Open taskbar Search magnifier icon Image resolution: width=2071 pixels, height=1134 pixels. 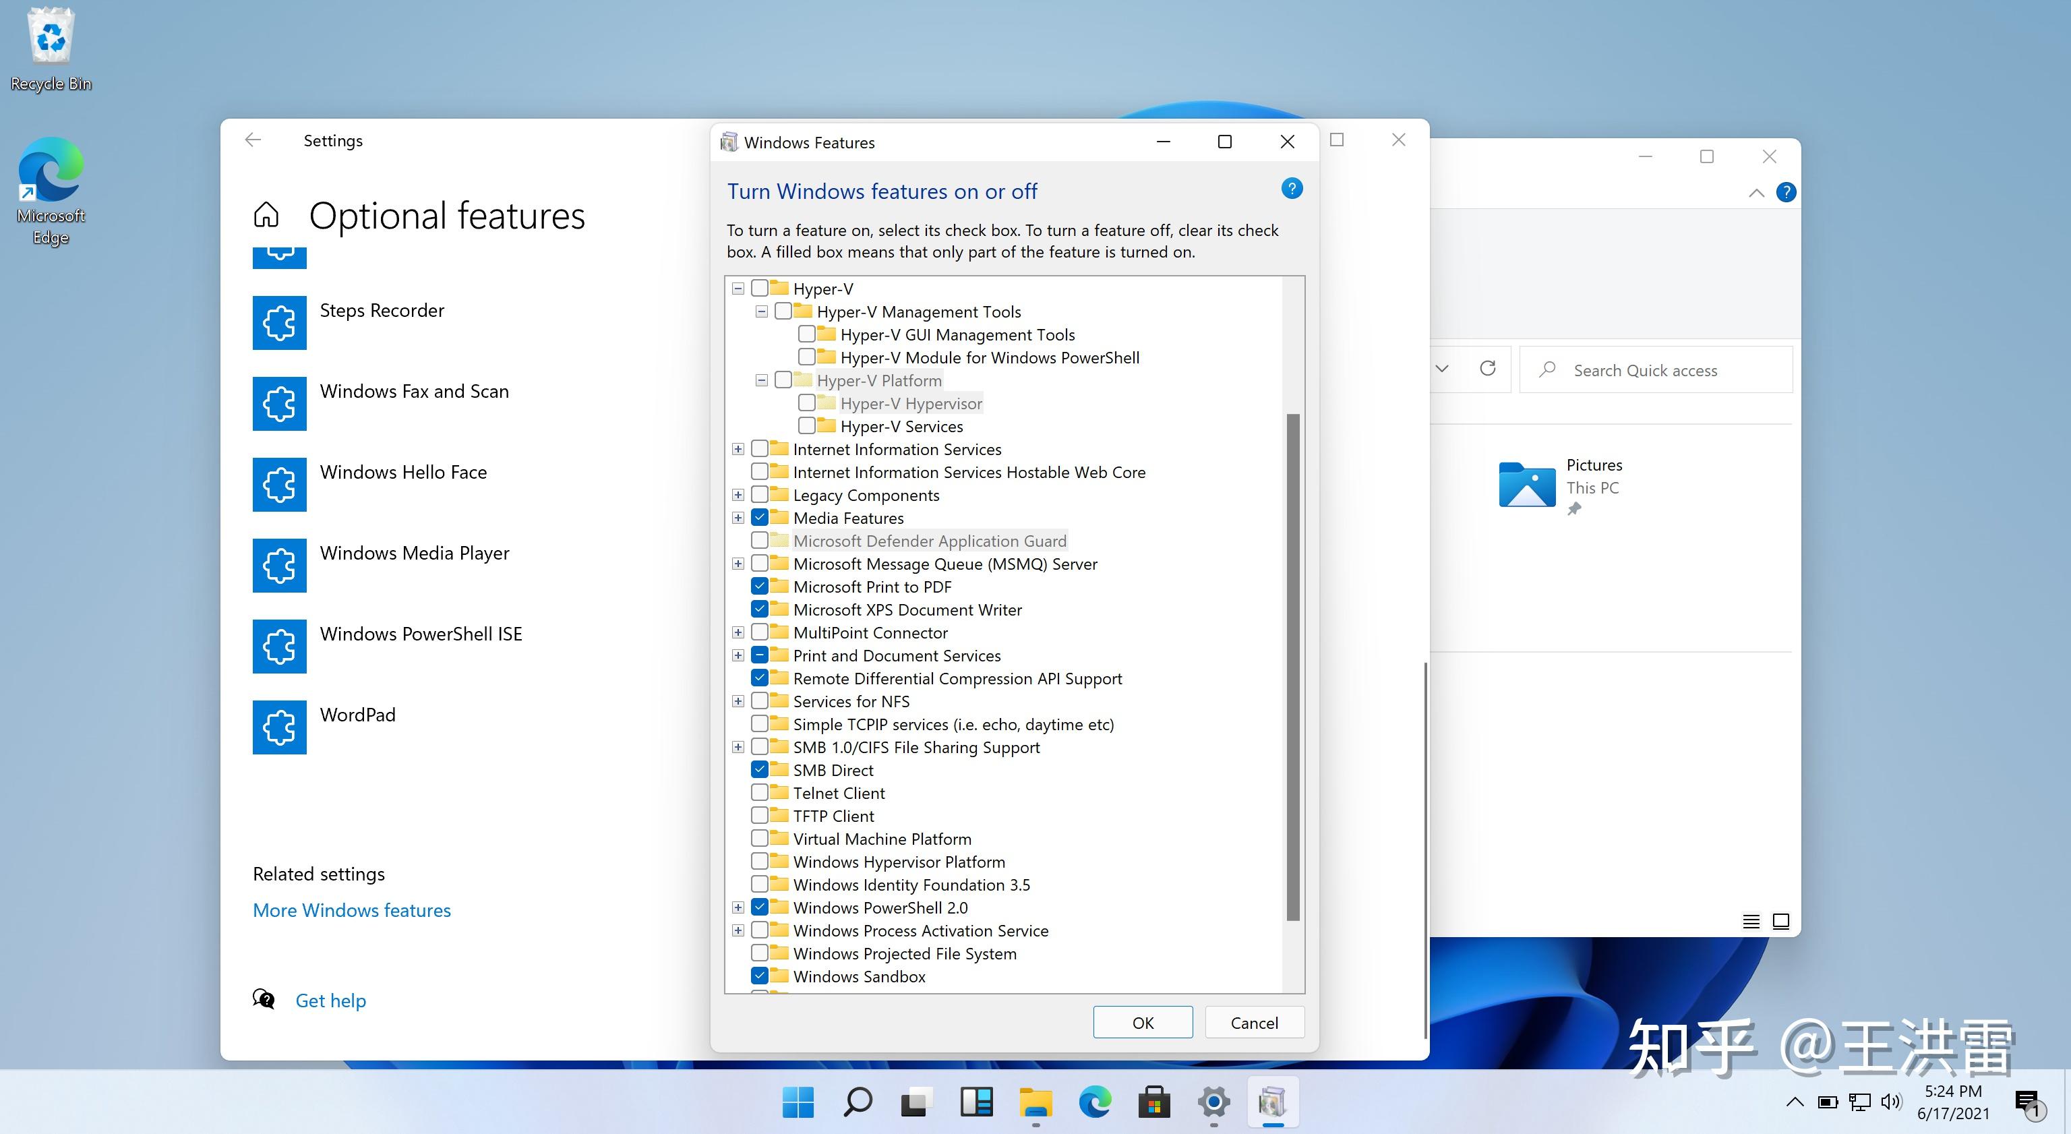click(857, 1102)
